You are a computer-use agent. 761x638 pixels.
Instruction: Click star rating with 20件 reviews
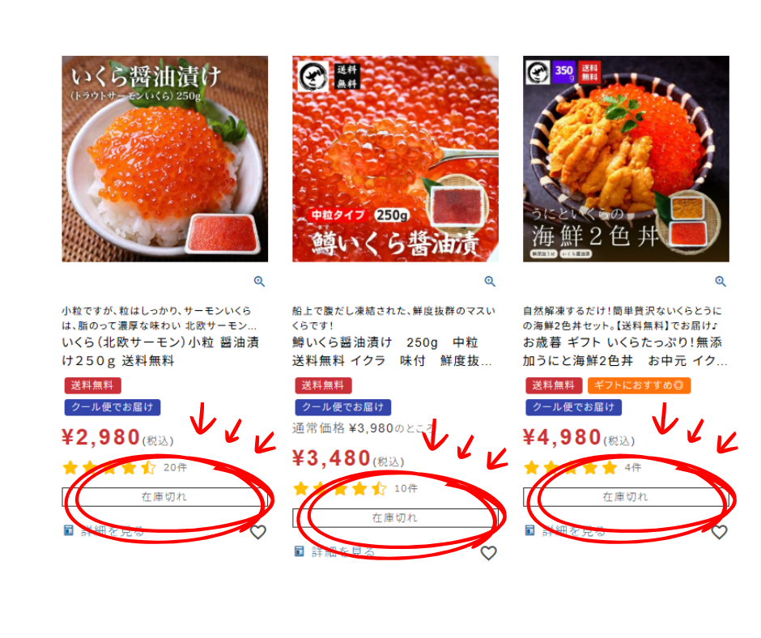click(109, 468)
